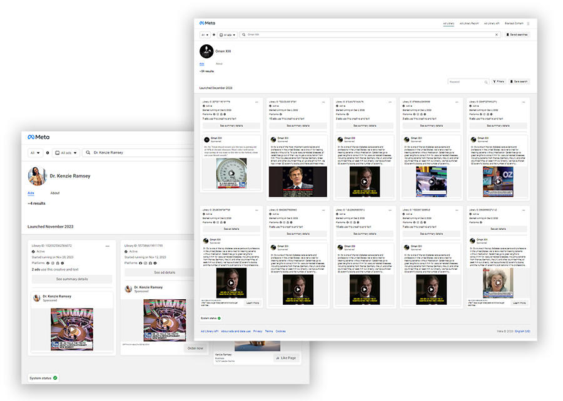Open the Ad Library API tab in the top navigation

(492, 24)
